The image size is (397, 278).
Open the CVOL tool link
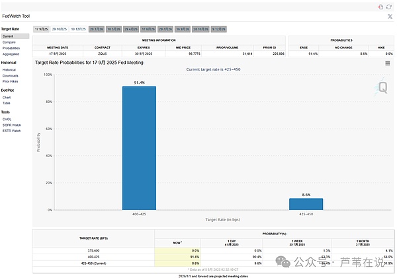pos(7,119)
